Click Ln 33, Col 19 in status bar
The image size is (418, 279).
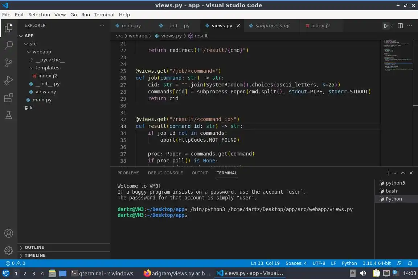click(265, 263)
